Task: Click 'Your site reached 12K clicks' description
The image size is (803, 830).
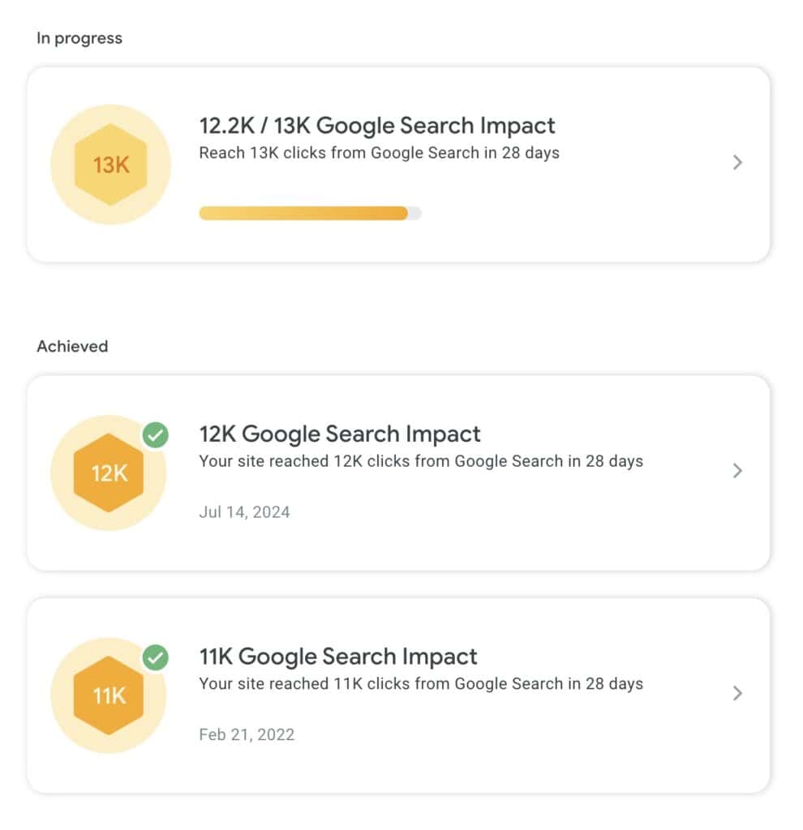Action: point(421,461)
